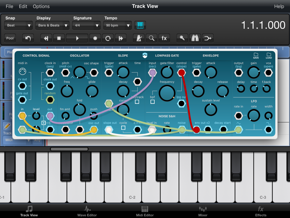
Task: Click the clock in (seq) jack
Action: tap(50, 72)
